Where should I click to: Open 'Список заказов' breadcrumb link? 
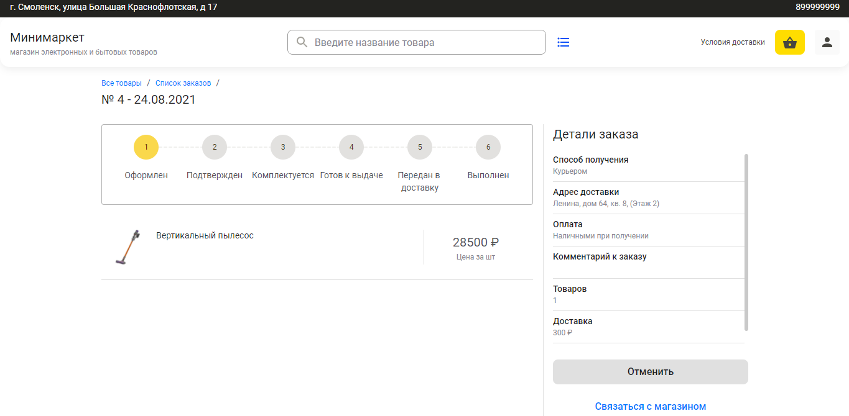click(183, 83)
